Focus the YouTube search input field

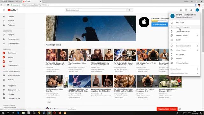point(96,10)
